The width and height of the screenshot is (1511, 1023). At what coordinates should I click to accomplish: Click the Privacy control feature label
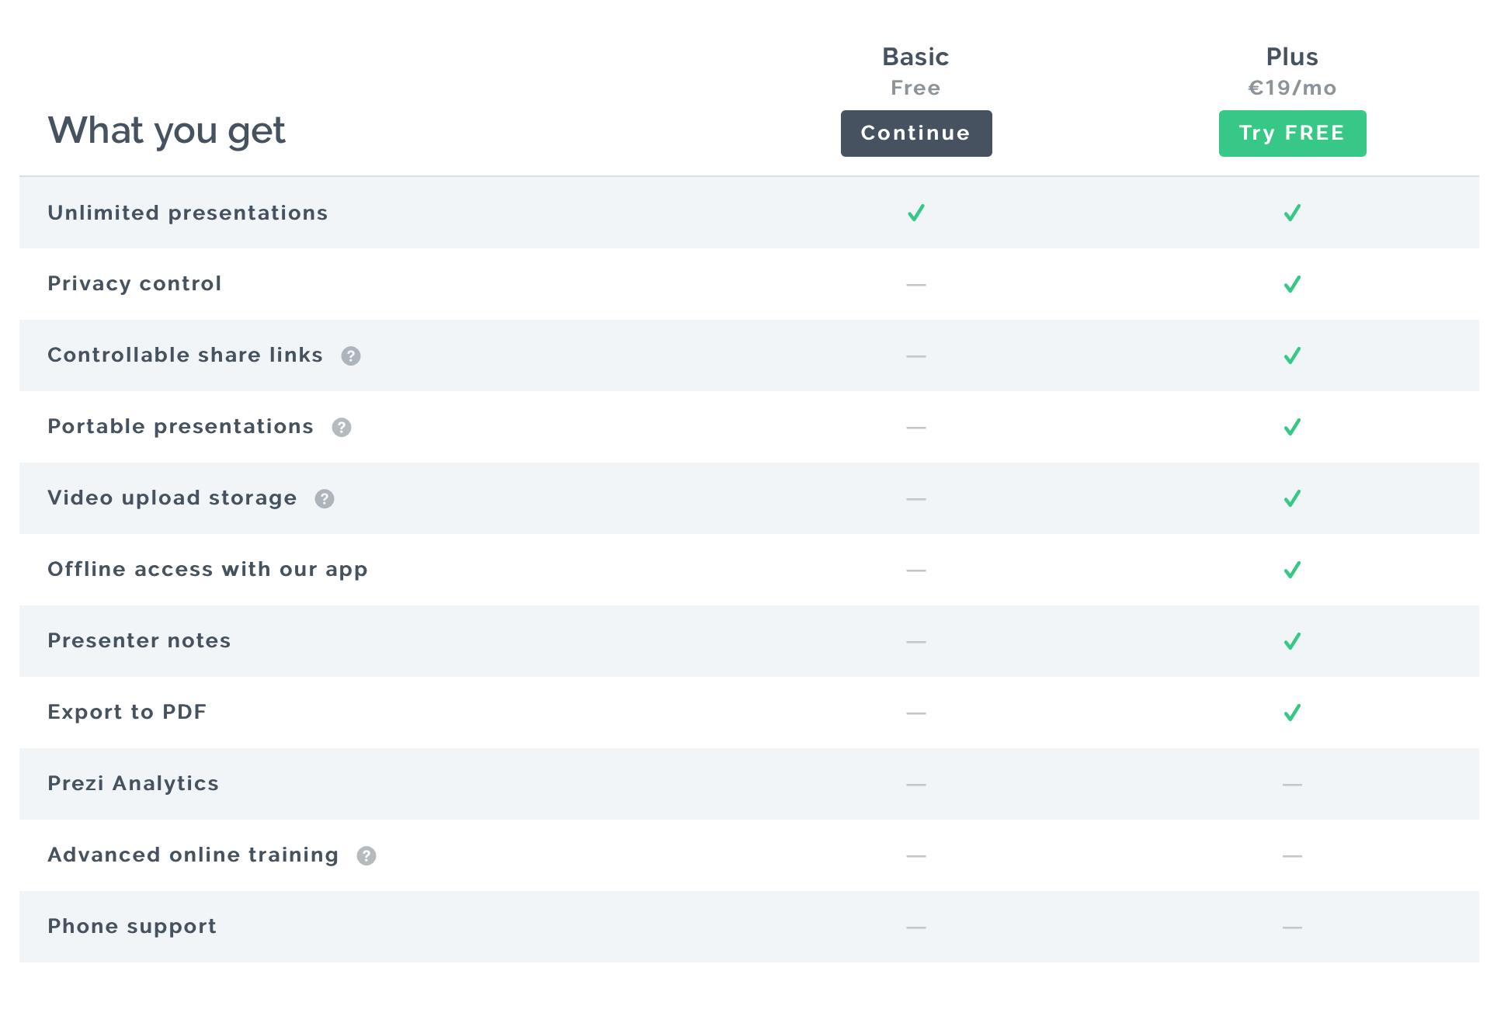point(134,283)
